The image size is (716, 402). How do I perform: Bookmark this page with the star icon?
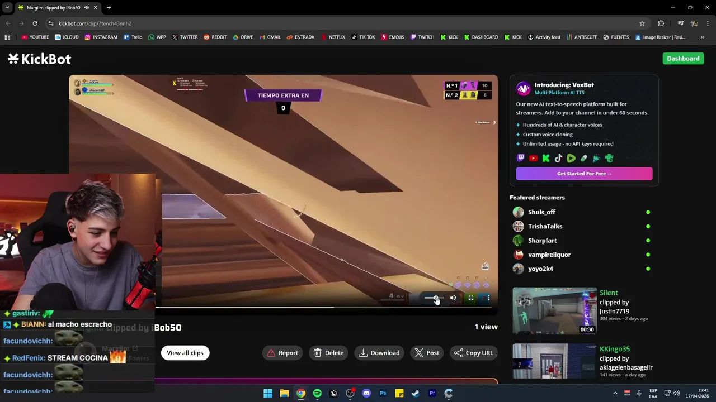click(642, 23)
